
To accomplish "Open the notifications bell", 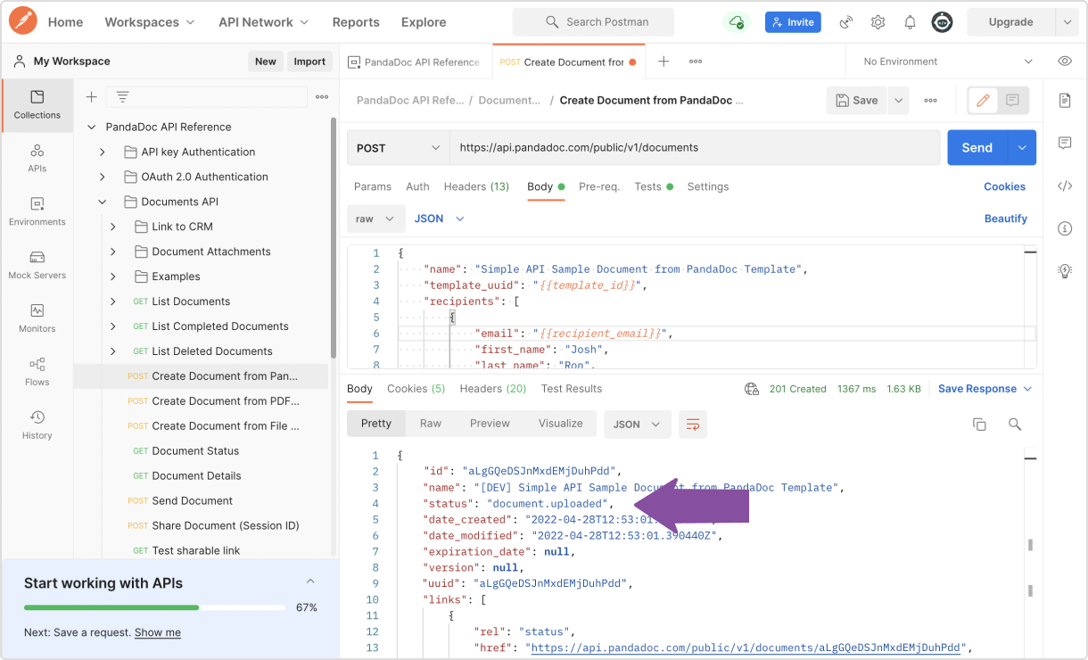I will [910, 22].
